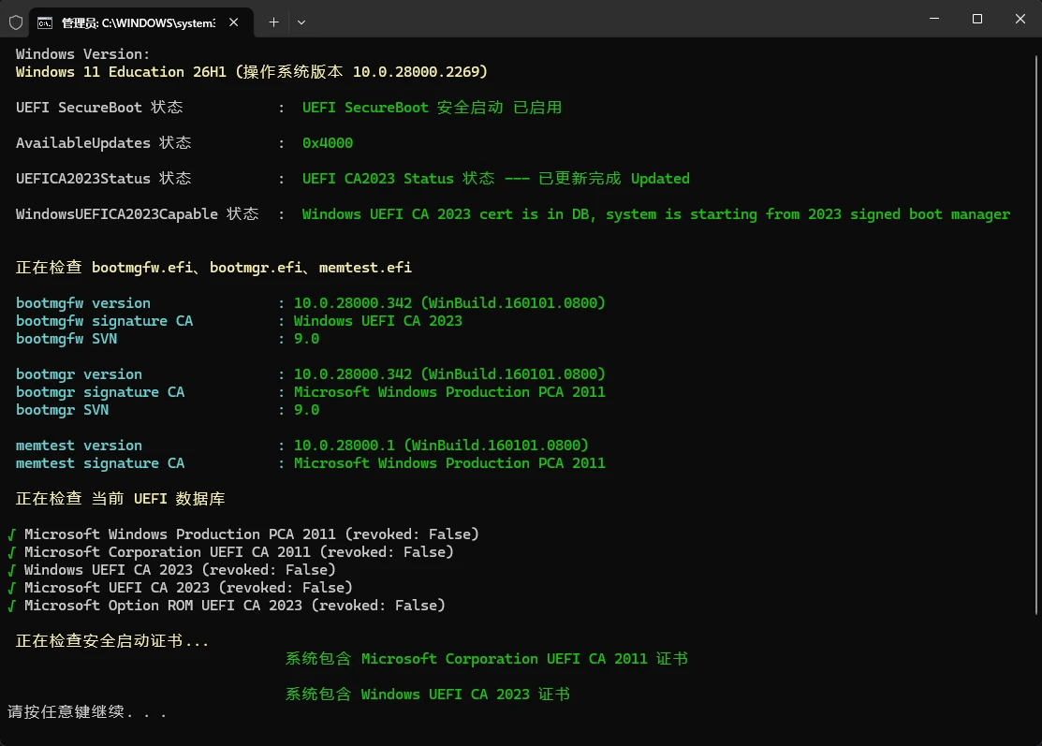Click the 'bootmgr SVN' label
Viewport: 1042px width, 746px height.
click(x=63, y=410)
